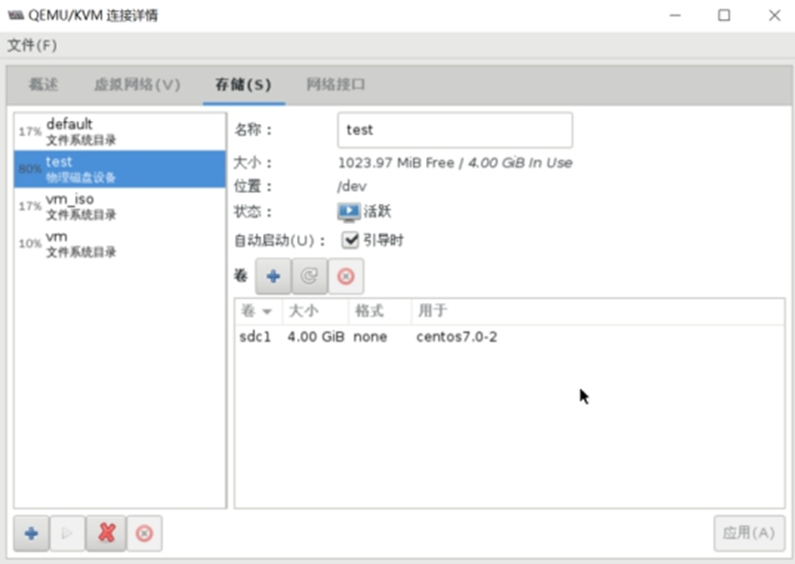The height and width of the screenshot is (564, 795).
Task: Click the add storage pool button
Action: [x=31, y=534]
